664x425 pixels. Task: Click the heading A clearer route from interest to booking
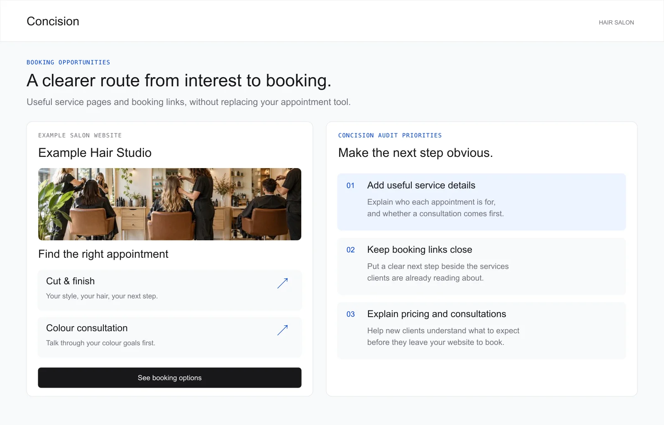(x=179, y=81)
